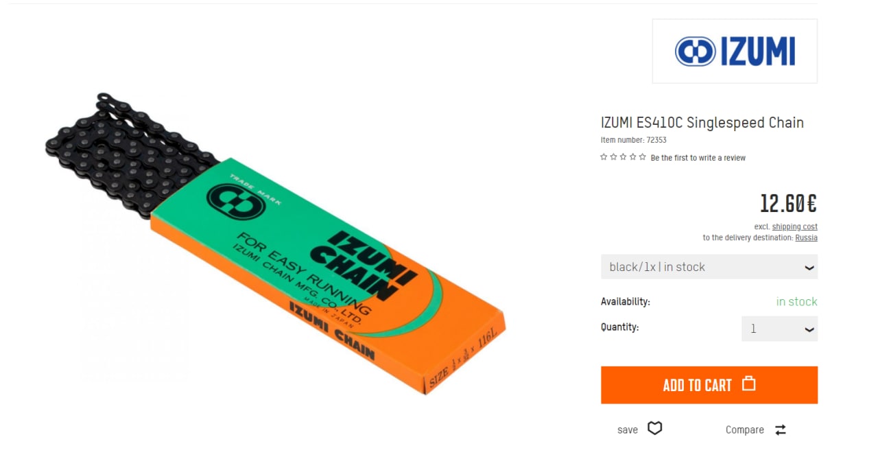Click the variant dropdown chevron arrow
The width and height of the screenshot is (878, 457).
point(809,268)
